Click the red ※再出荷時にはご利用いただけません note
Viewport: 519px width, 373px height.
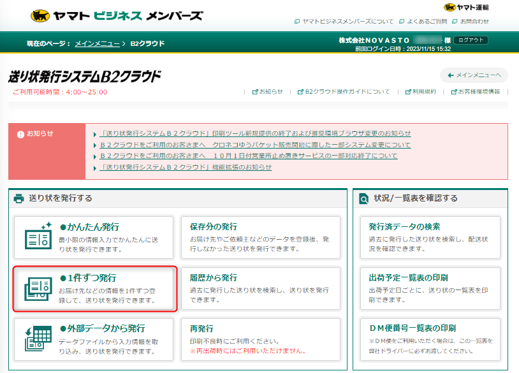[248, 351]
